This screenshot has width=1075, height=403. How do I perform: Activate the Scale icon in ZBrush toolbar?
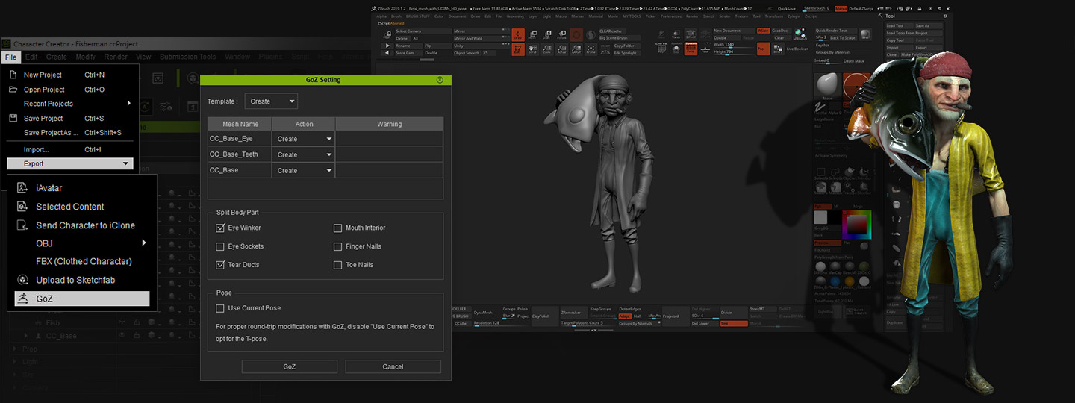(x=546, y=35)
